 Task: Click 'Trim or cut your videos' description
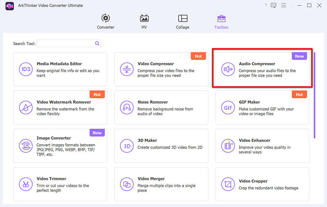coord(63,188)
